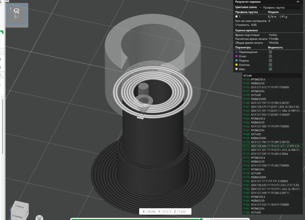The height and width of the screenshot is (220, 305).
Task: Click the Кол-во смен материала row
Action: (x=253, y=21)
